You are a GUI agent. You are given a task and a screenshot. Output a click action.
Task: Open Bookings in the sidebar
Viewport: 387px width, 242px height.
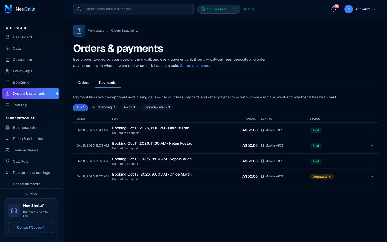pyautogui.click(x=31, y=82)
